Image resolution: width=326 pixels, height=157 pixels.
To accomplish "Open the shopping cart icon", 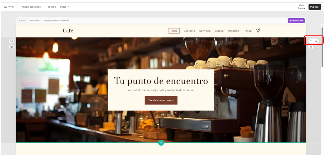I will click(x=258, y=30).
